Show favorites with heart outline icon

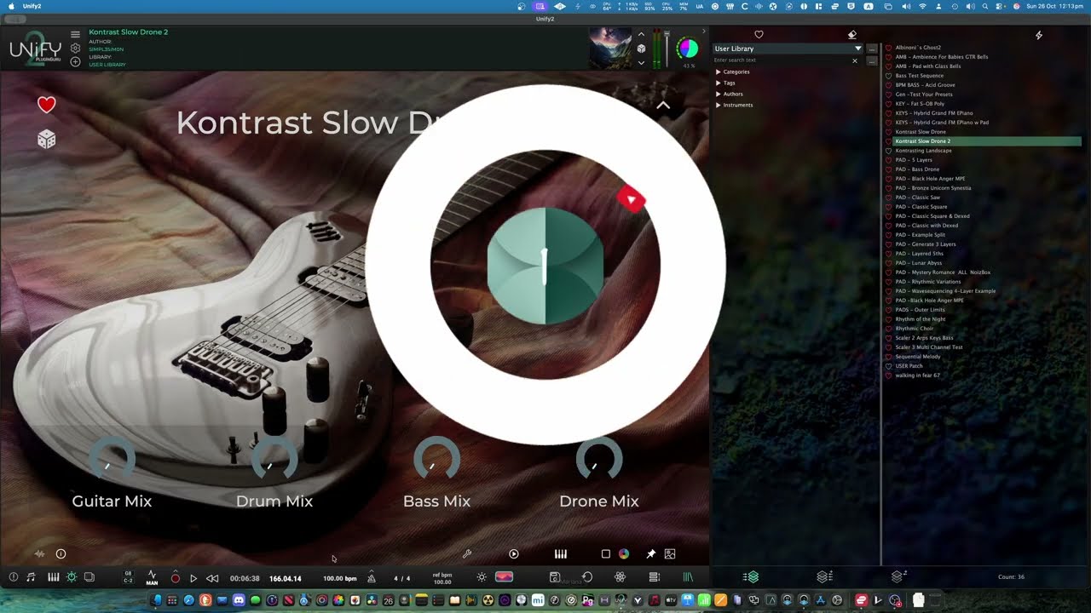[759, 35]
